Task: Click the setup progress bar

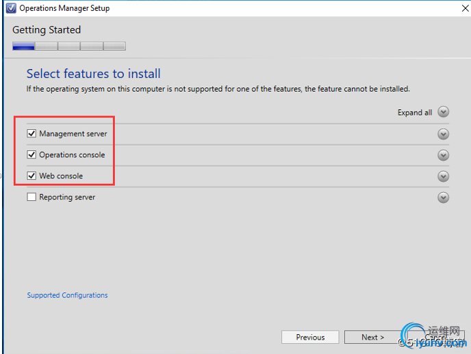Action: (x=68, y=46)
